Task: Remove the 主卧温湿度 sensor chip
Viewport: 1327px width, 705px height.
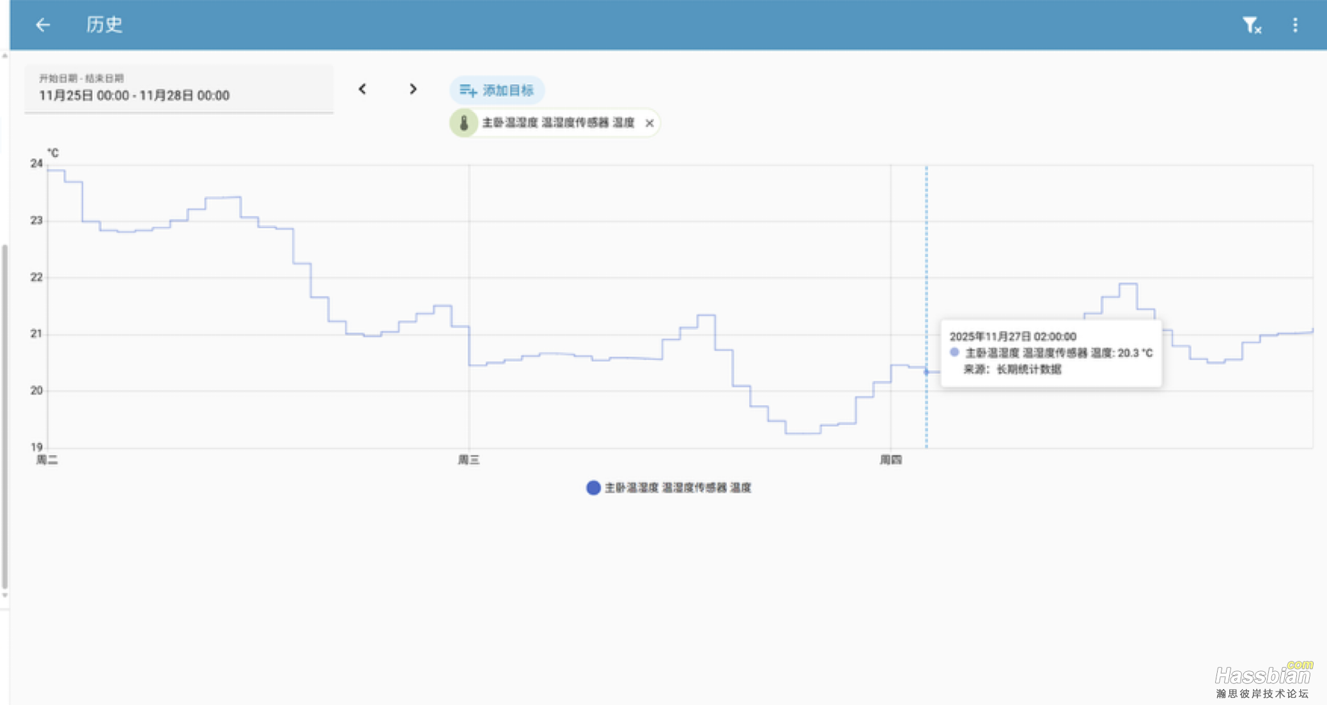Action: point(649,123)
